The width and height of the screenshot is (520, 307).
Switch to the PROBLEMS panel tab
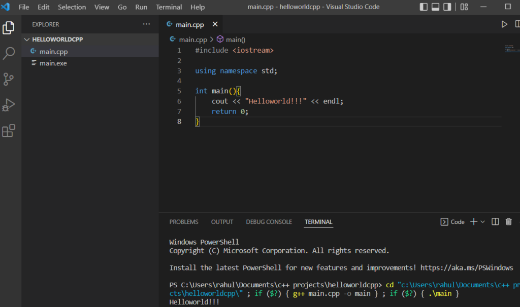(184, 222)
